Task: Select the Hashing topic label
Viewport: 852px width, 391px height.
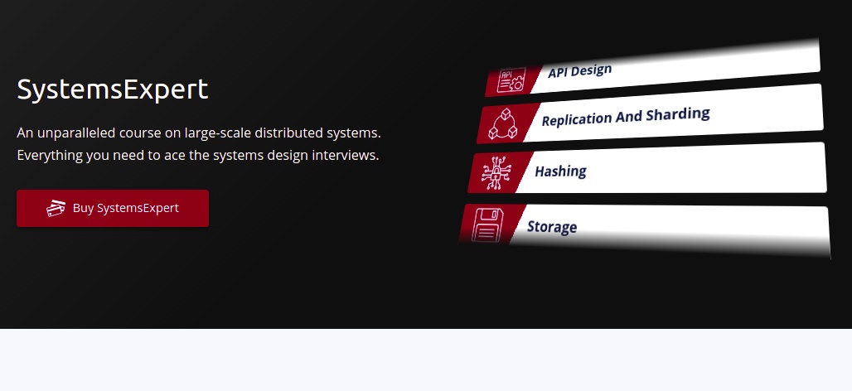Action: 560,171
